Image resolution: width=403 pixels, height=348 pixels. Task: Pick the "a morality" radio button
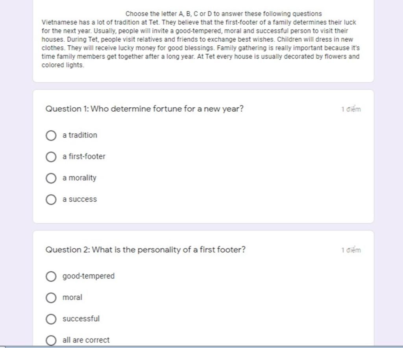51,178
